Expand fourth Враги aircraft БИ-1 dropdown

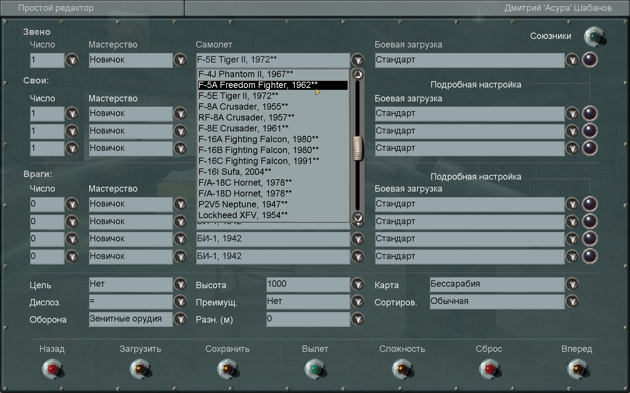[358, 256]
